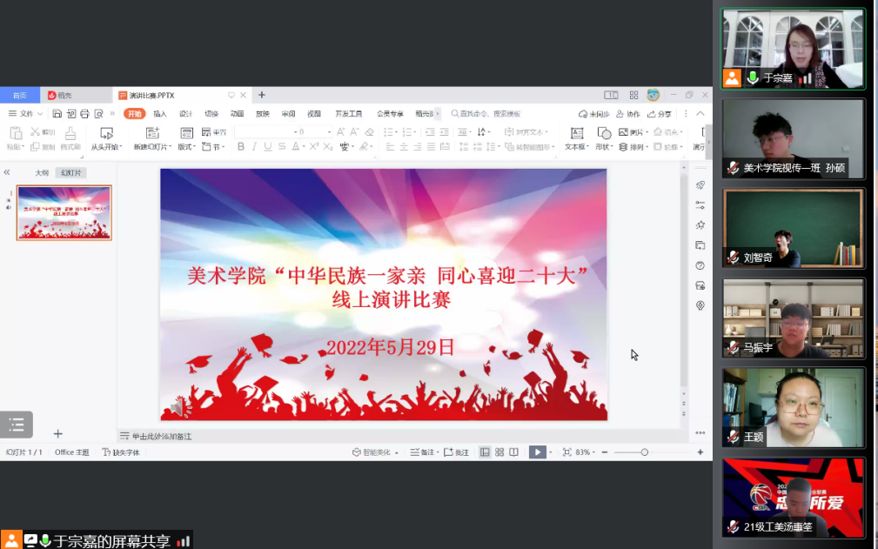Click the 分享 share button

click(x=660, y=114)
